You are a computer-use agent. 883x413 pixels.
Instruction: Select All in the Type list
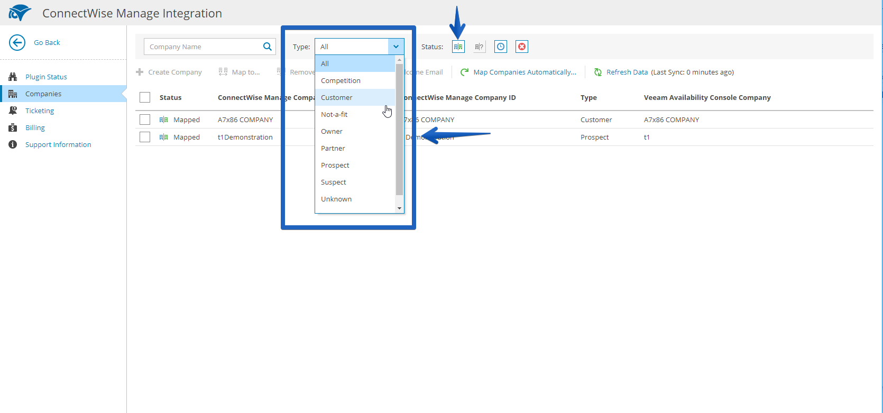[x=355, y=63]
